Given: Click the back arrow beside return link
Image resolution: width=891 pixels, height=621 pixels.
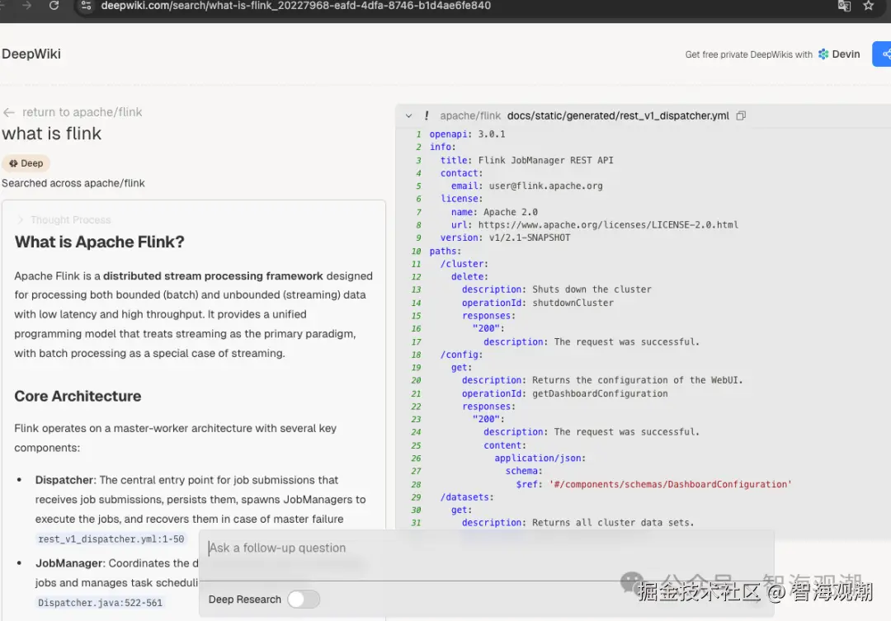Looking at the screenshot, I should click(x=8, y=112).
